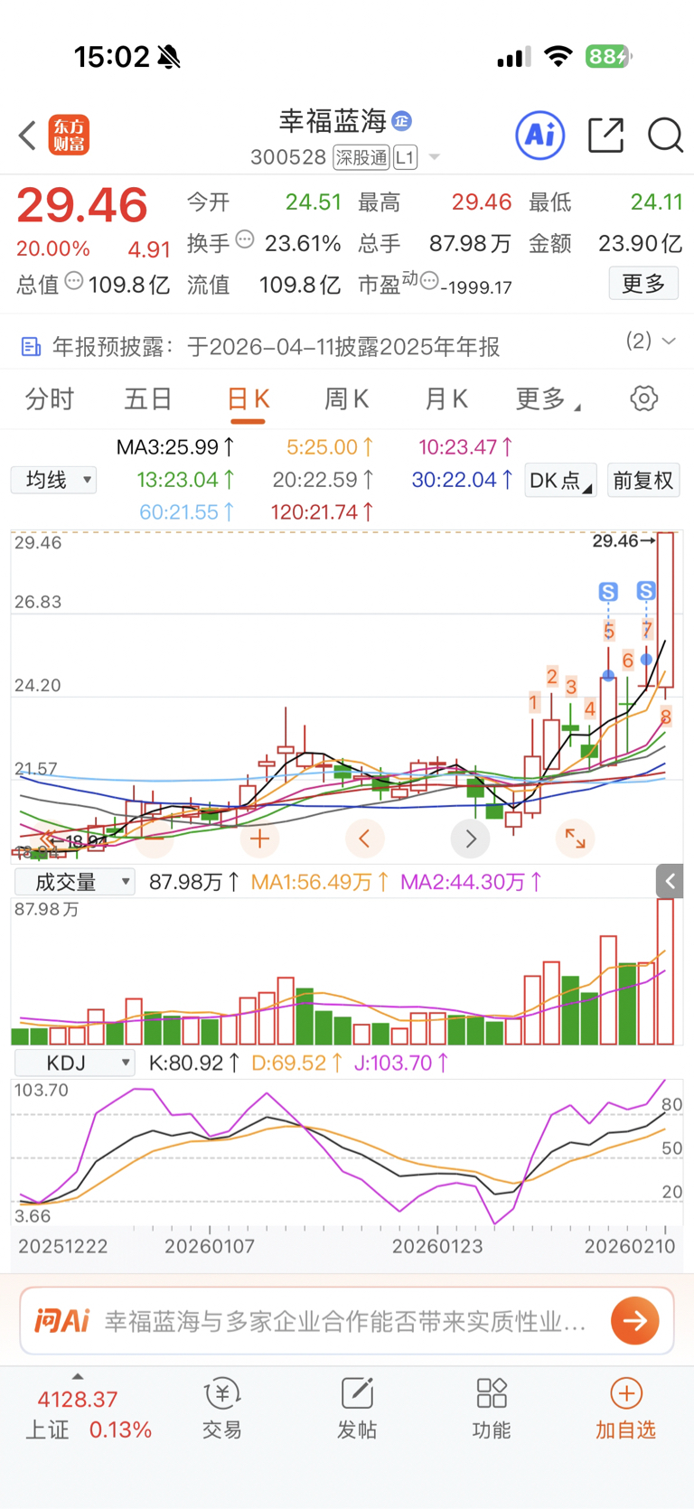Switch to 月K chart tab
The image size is (694, 1509).
click(445, 398)
